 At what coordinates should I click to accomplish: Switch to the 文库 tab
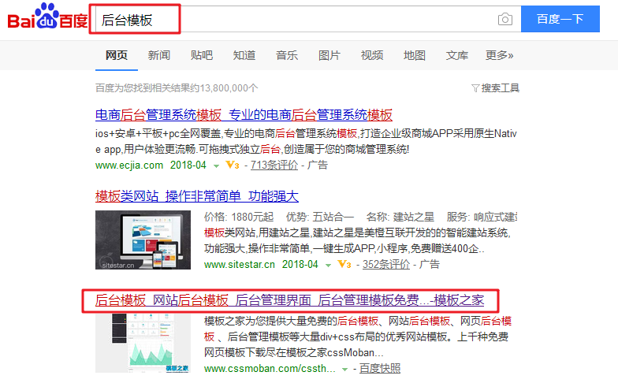point(457,55)
